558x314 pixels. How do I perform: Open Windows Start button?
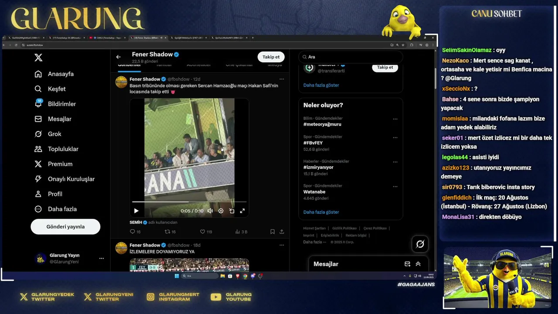pos(177,276)
